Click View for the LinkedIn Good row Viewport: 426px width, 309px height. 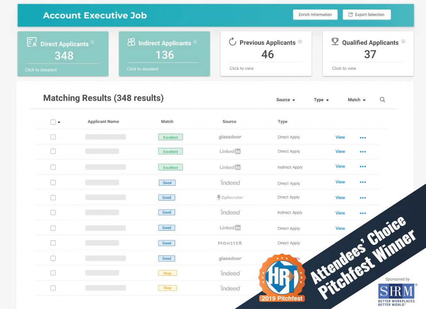(340, 229)
